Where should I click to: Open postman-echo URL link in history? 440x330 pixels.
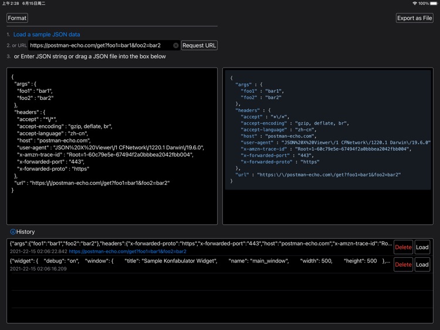[127, 251]
